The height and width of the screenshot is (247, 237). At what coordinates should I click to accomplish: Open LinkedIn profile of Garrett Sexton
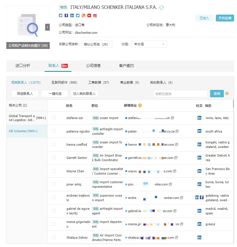(x=199, y=157)
